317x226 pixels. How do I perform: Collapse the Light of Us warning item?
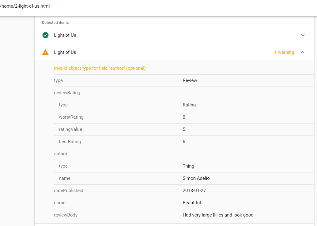303,52
